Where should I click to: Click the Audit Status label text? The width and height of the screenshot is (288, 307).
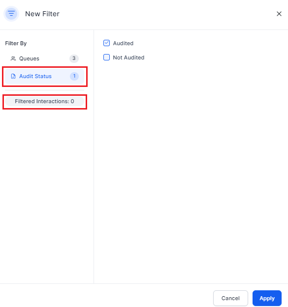pyautogui.click(x=35, y=76)
